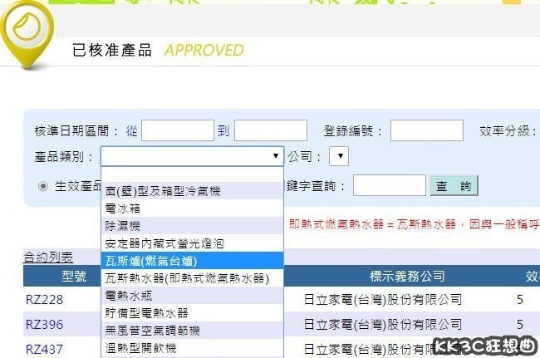Click company cell in RZ396 row
This screenshot has width=540, height=358.
coord(383,324)
